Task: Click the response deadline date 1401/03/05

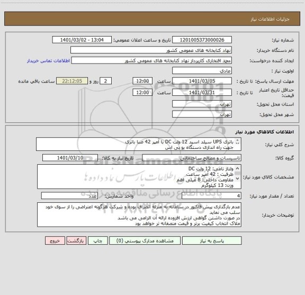Action: [202, 81]
